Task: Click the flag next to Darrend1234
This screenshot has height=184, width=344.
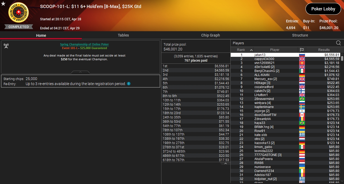Action: coord(302,171)
